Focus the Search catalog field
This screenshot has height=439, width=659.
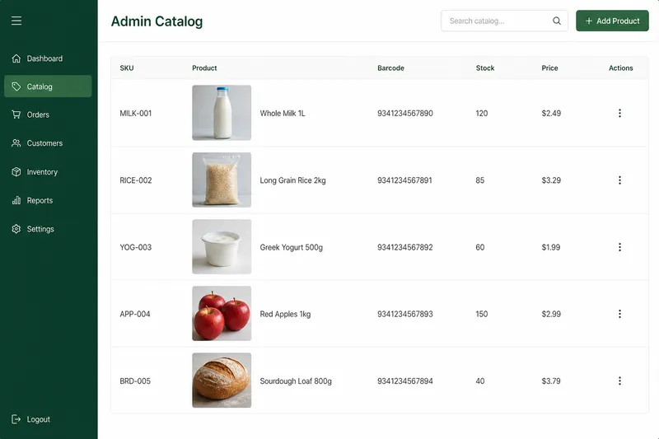point(504,21)
